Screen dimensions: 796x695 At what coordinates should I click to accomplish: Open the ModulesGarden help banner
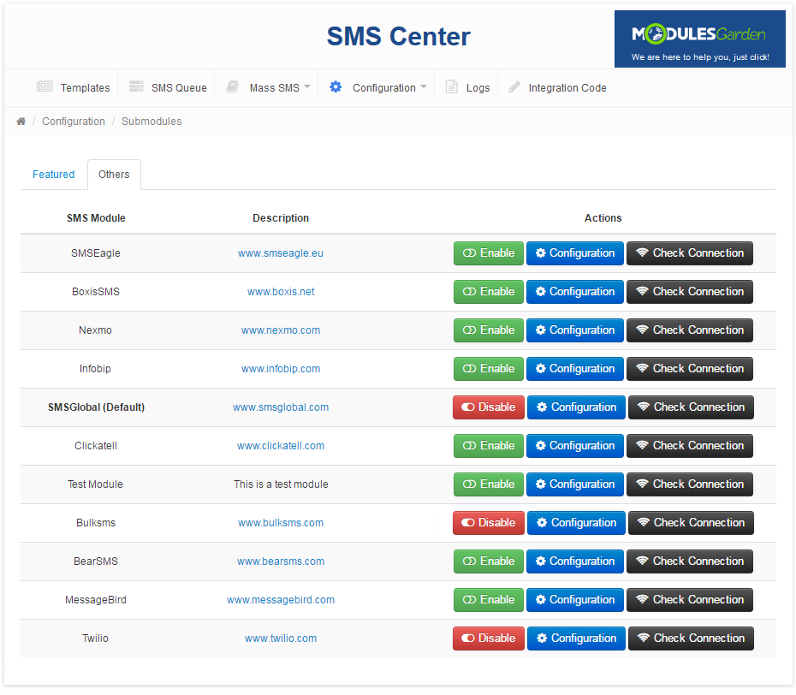(699, 39)
